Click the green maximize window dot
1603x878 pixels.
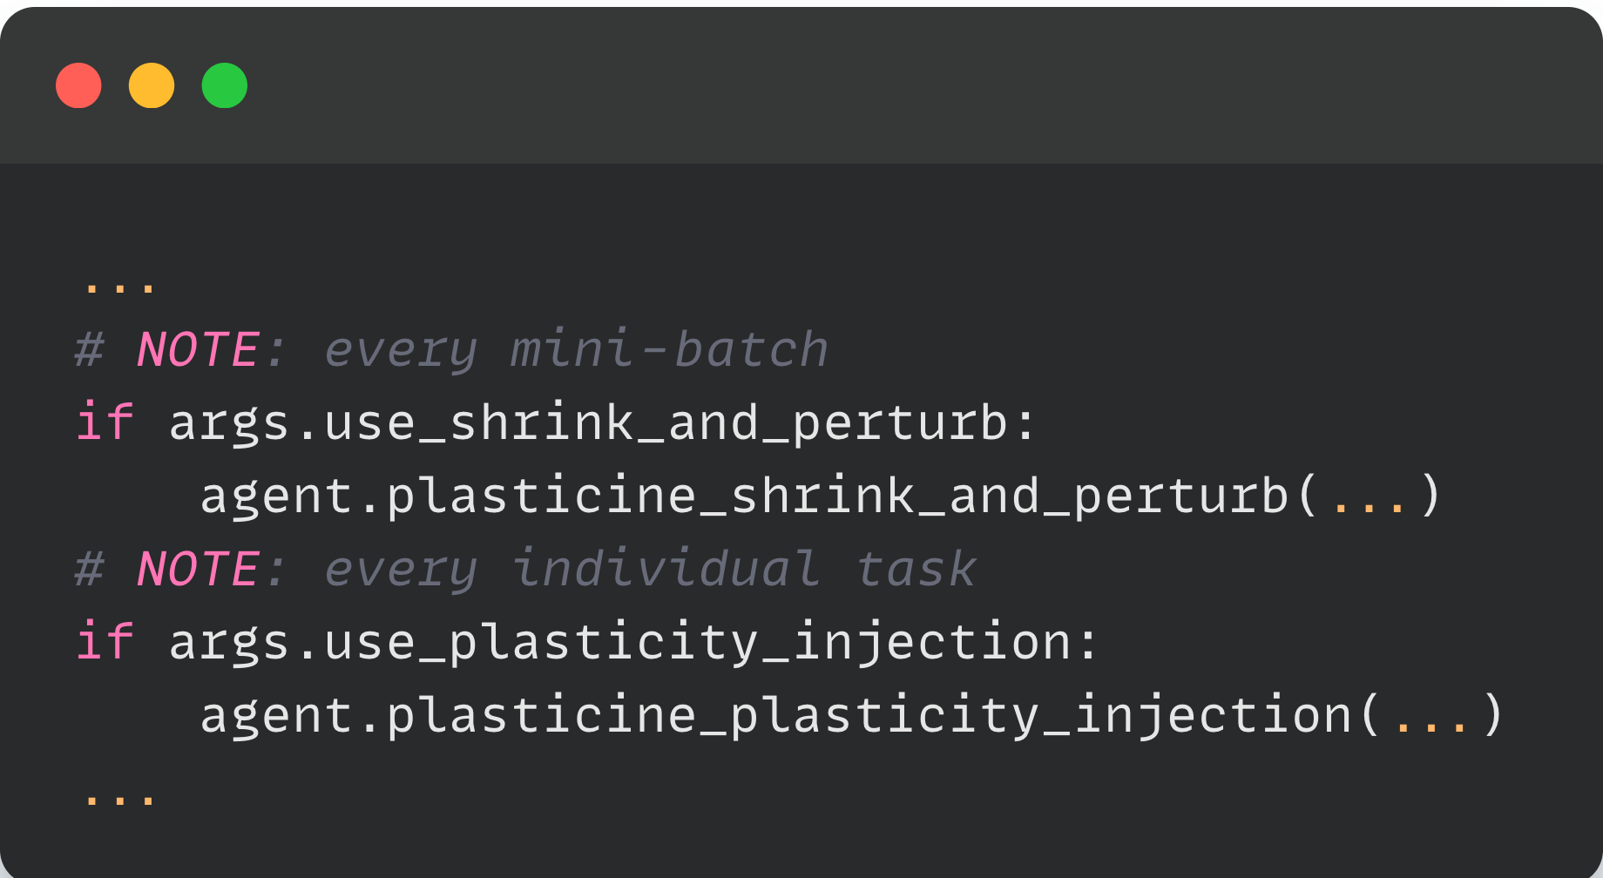[225, 85]
